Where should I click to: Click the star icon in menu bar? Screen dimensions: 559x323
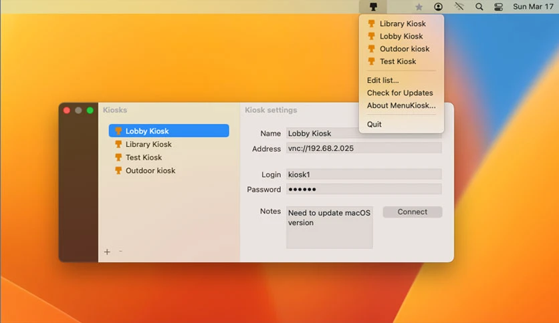(x=419, y=7)
